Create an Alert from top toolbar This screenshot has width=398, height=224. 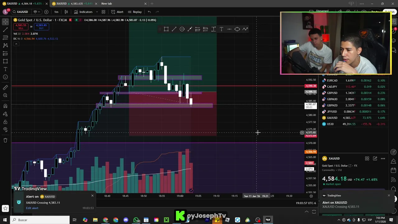click(117, 12)
